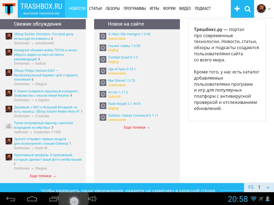Tap the avatar beside the Philips Xenium E207 topic
This screenshot has height=205, width=274.
coord(9,73)
